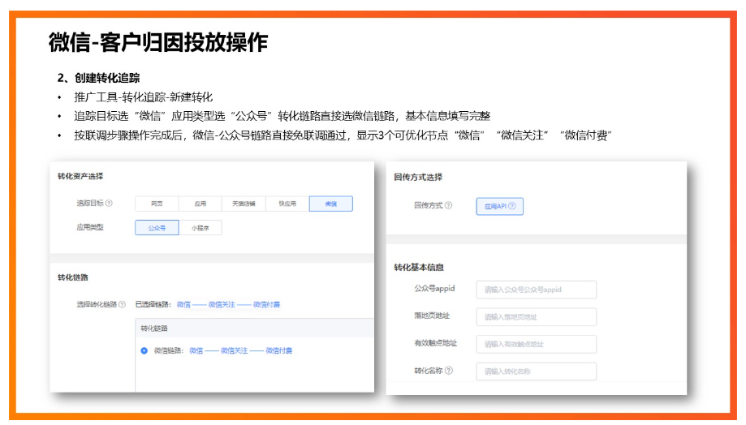This screenshot has width=746, height=425.
Task: Focus the 公众号appid input field
Action: pos(537,290)
